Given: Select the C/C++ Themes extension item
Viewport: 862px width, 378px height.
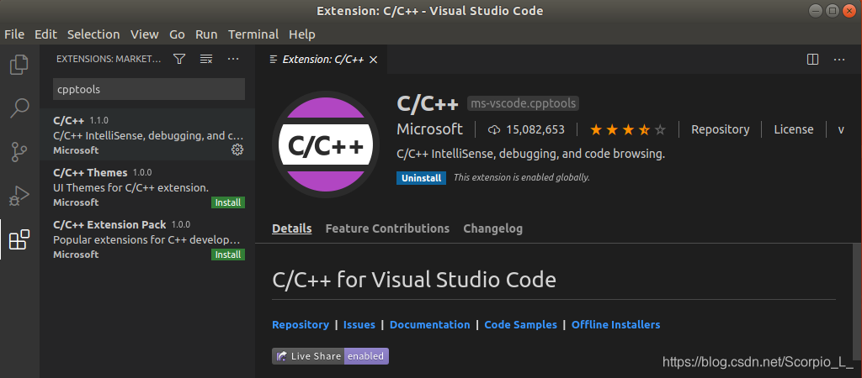Looking at the screenshot, I should 147,187.
